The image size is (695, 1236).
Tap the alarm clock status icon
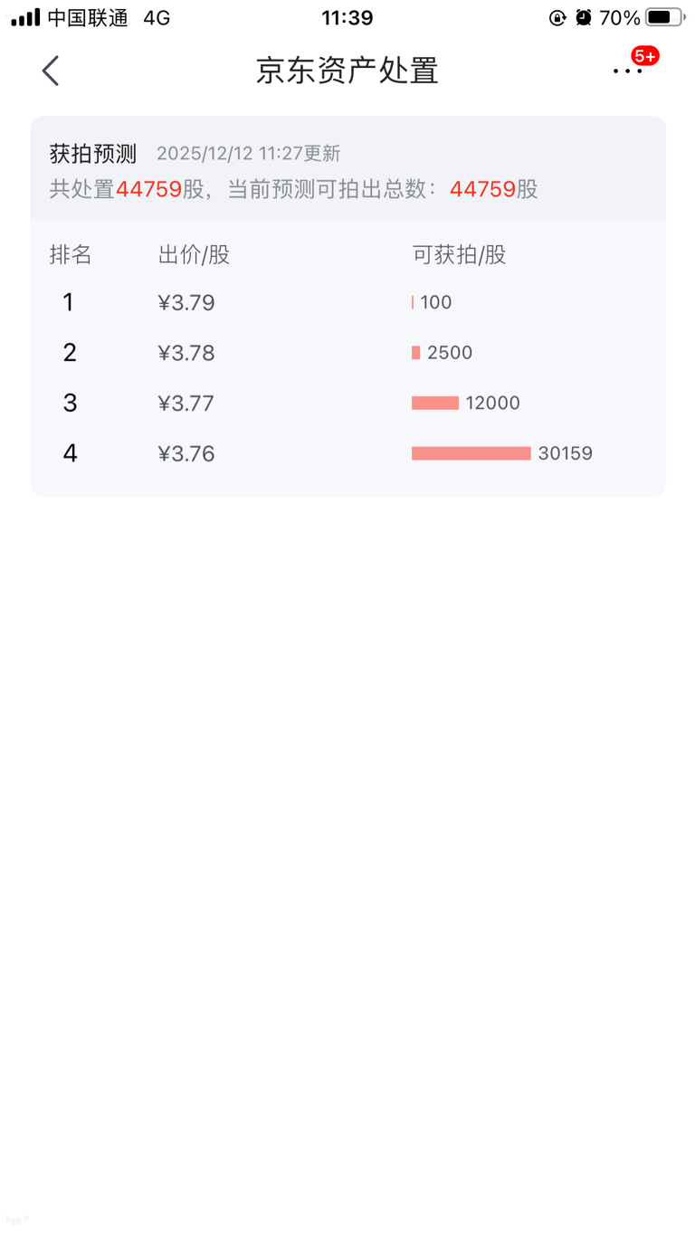click(584, 17)
